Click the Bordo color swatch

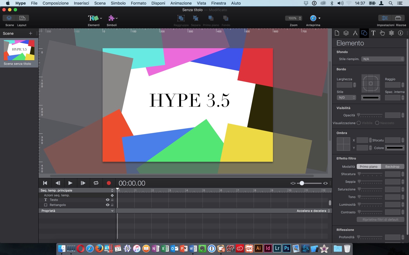(x=371, y=97)
